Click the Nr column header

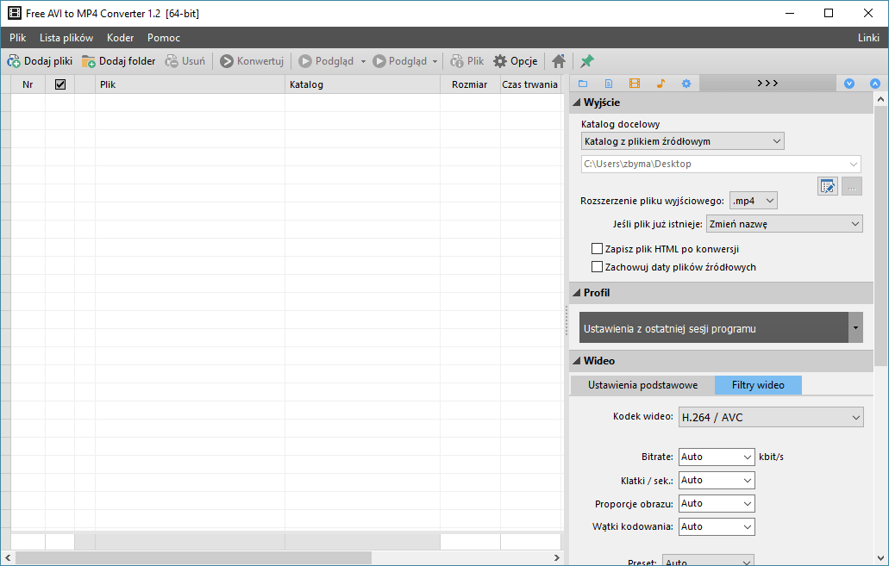pyautogui.click(x=28, y=84)
